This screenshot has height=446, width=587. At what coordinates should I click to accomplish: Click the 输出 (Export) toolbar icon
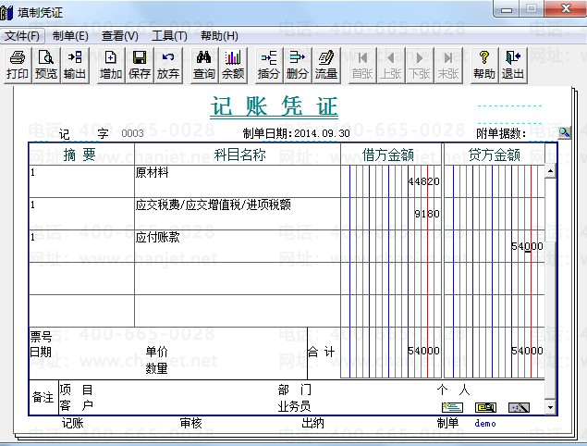pyautogui.click(x=75, y=65)
